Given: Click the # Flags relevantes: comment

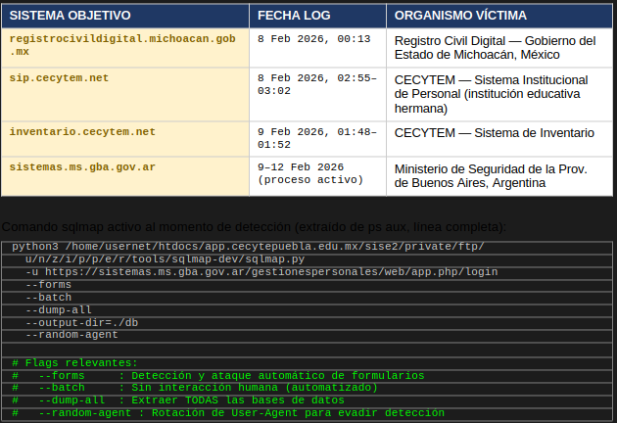Looking at the screenshot, I should (307, 363).
